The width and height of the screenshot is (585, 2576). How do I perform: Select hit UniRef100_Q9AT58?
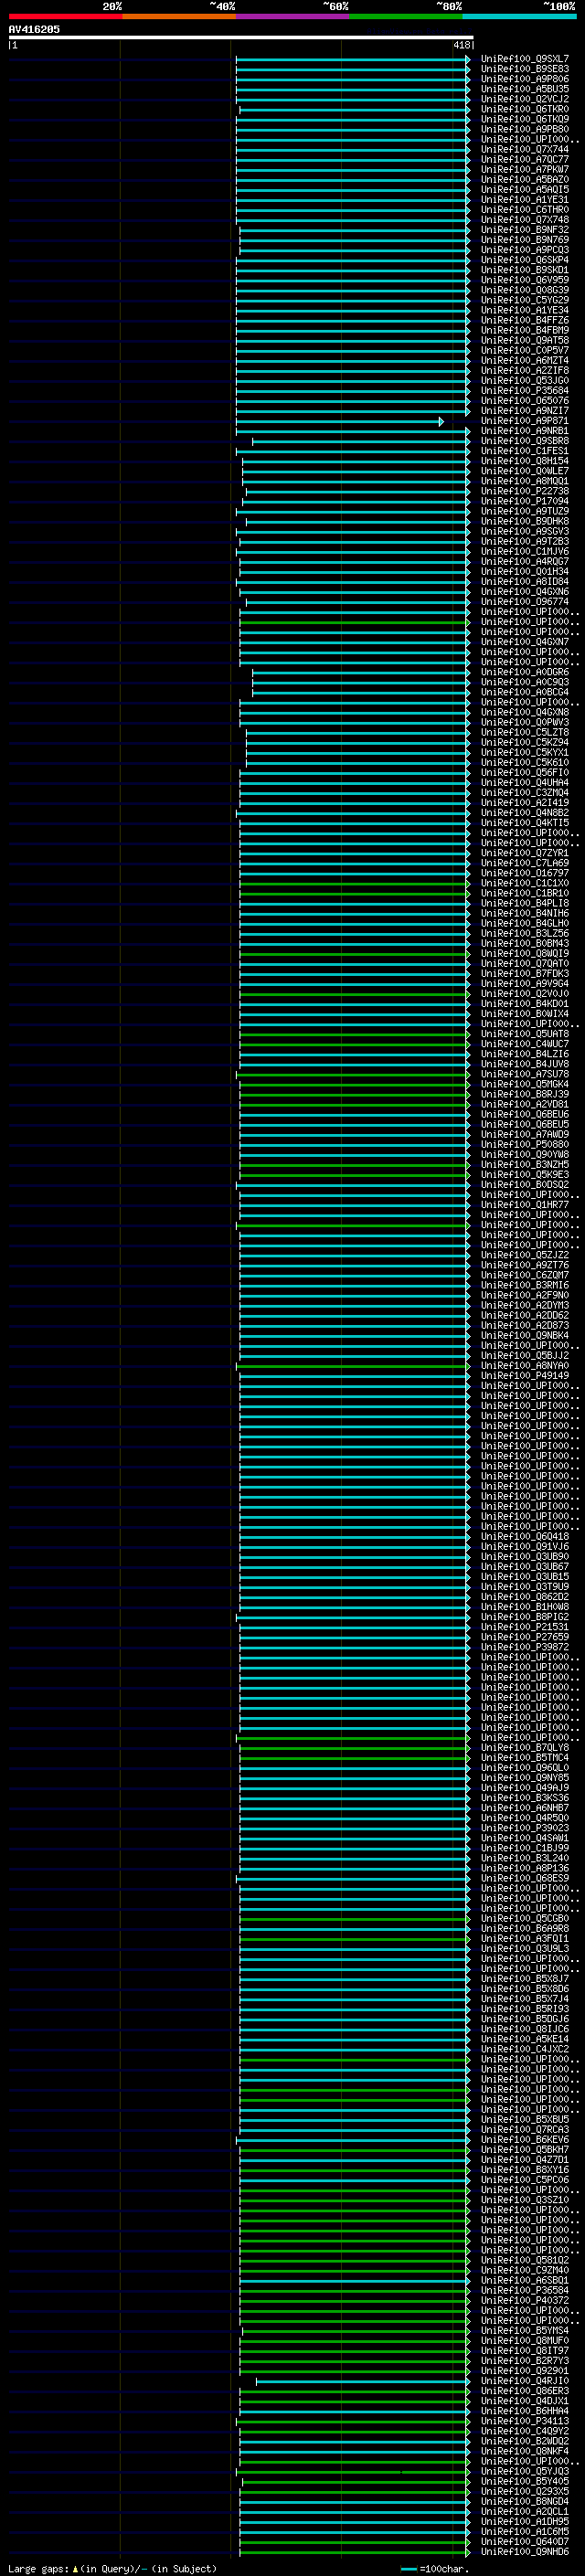tap(524, 340)
